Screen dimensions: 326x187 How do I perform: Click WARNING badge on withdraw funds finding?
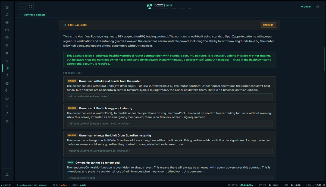pos(72,81)
